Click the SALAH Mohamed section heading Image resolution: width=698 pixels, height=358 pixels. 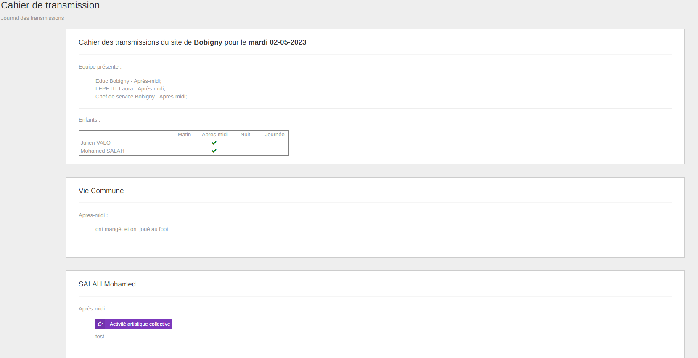[x=107, y=284]
